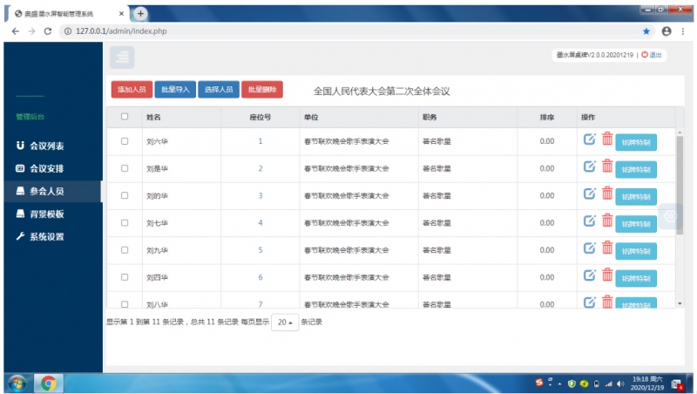The width and height of the screenshot is (697, 394).
Task: Click the edit icon for 刘六华
Action: tap(589, 139)
